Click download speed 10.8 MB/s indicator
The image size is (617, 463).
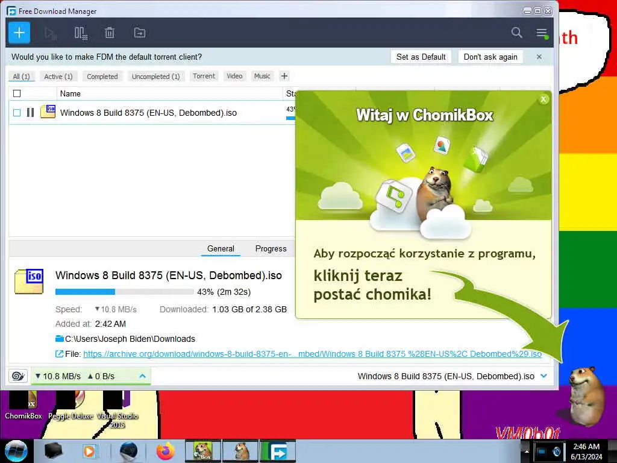point(58,376)
